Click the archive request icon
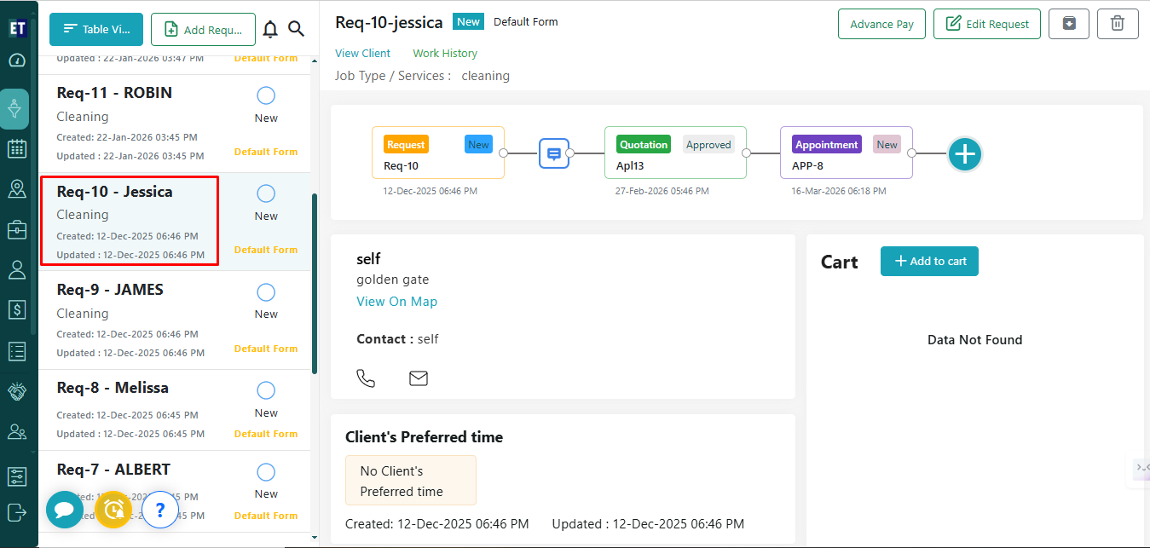Image resolution: width=1150 pixels, height=548 pixels. coord(1068,24)
